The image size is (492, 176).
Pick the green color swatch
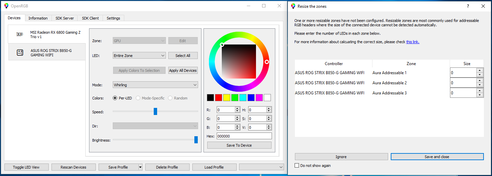(235, 97)
